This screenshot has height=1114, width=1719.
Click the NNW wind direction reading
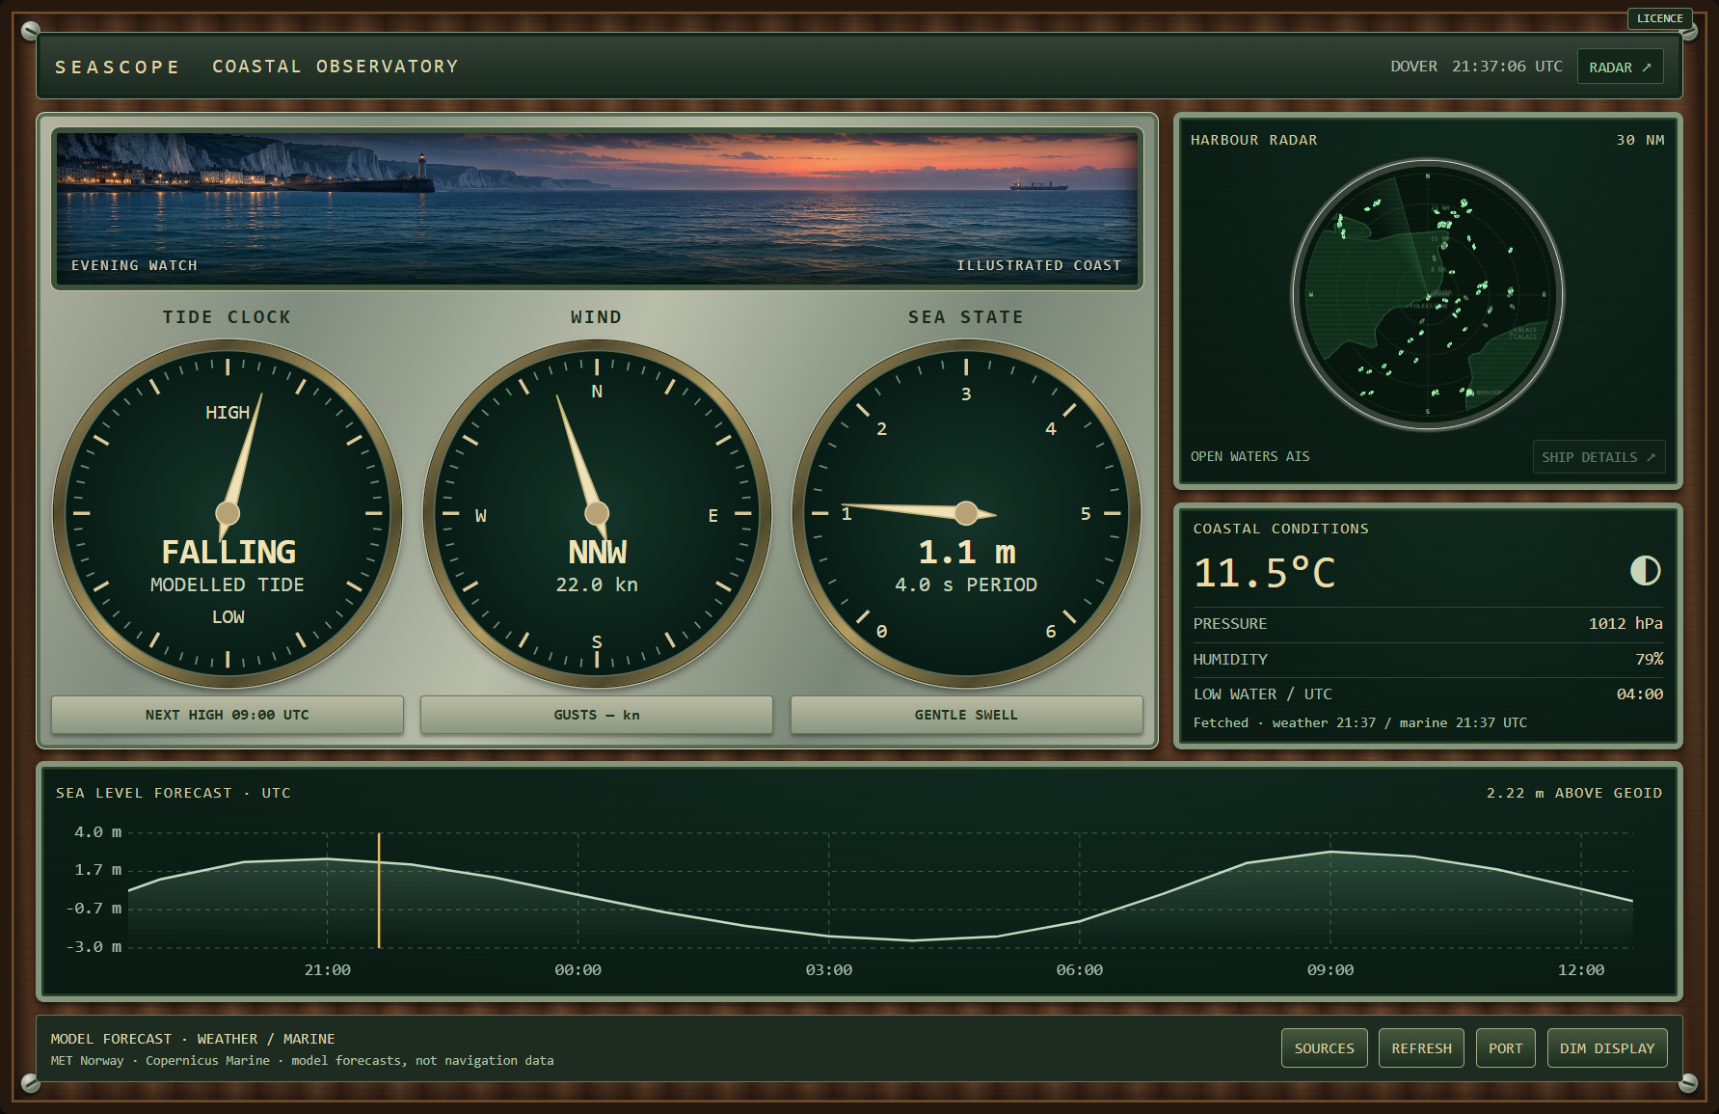(x=597, y=552)
